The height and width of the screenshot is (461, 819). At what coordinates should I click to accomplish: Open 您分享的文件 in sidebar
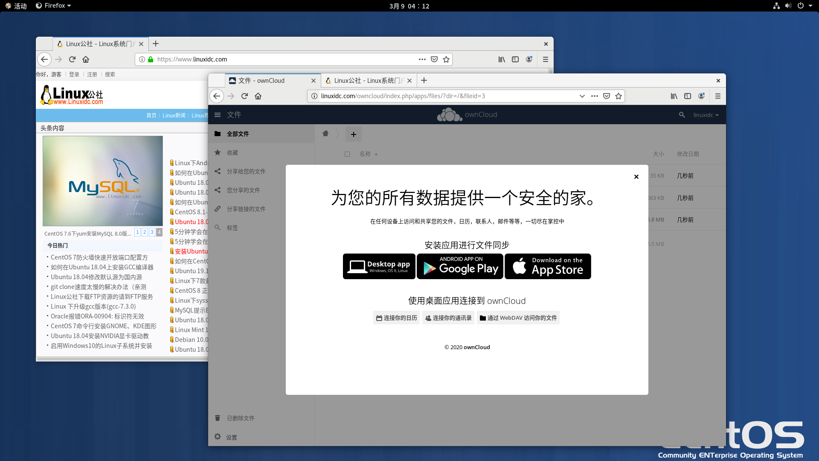(261, 190)
